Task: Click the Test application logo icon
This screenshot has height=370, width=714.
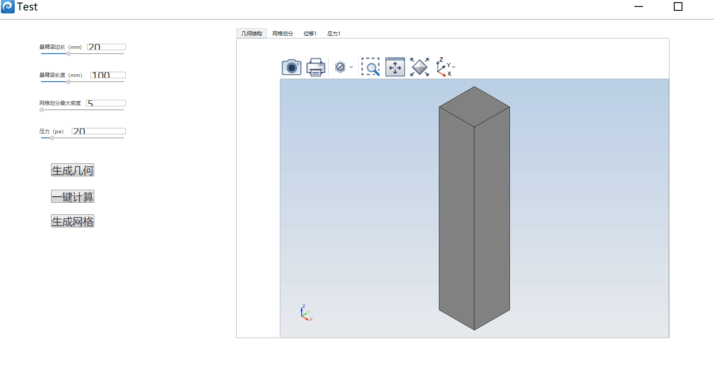Action: [8, 7]
